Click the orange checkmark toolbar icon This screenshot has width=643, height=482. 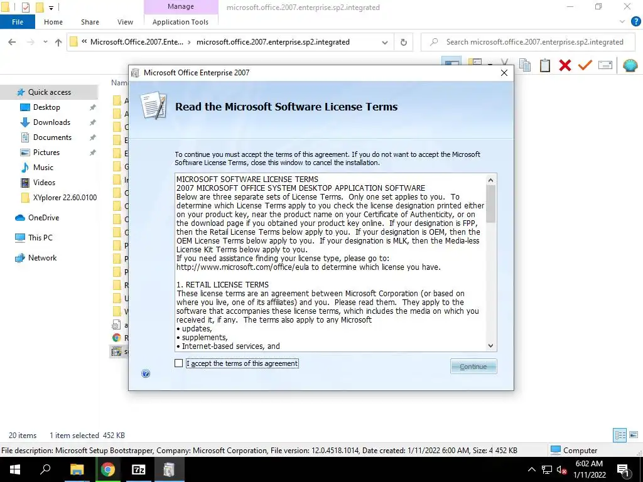click(585, 65)
